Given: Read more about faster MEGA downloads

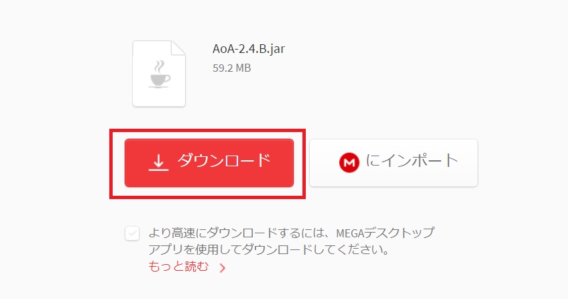Looking at the screenshot, I should click(x=178, y=267).
